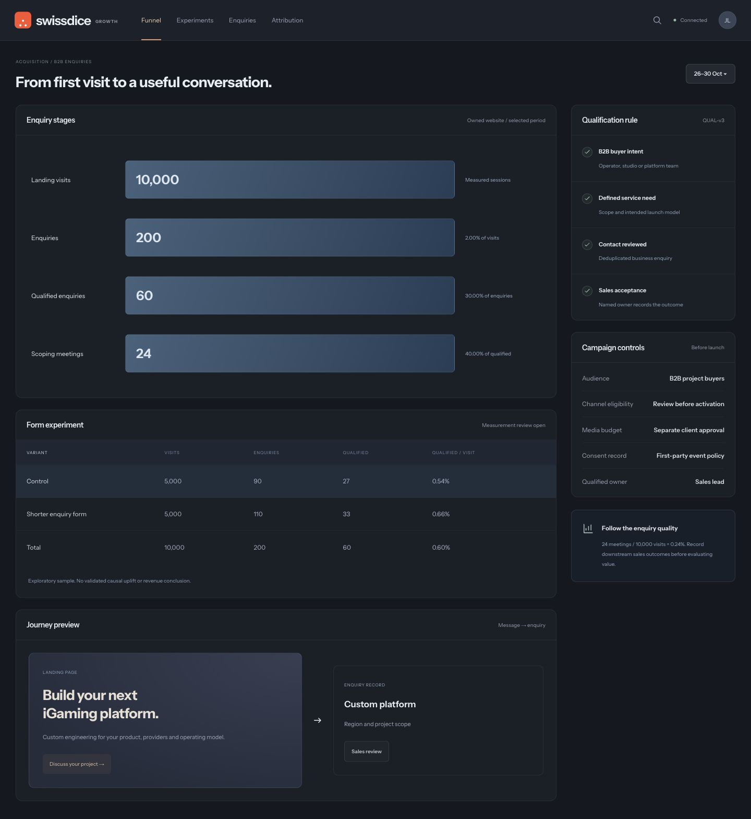Click the 0.54% value in Control row
The width and height of the screenshot is (751, 819).
point(441,481)
